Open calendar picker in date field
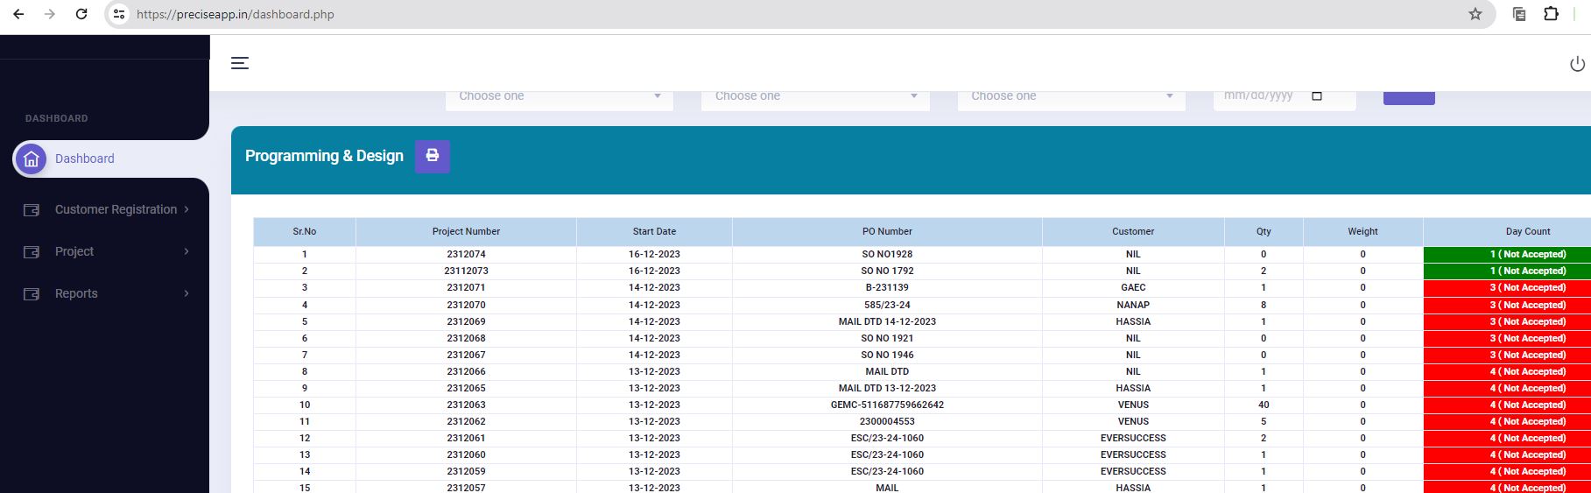 click(x=1317, y=96)
